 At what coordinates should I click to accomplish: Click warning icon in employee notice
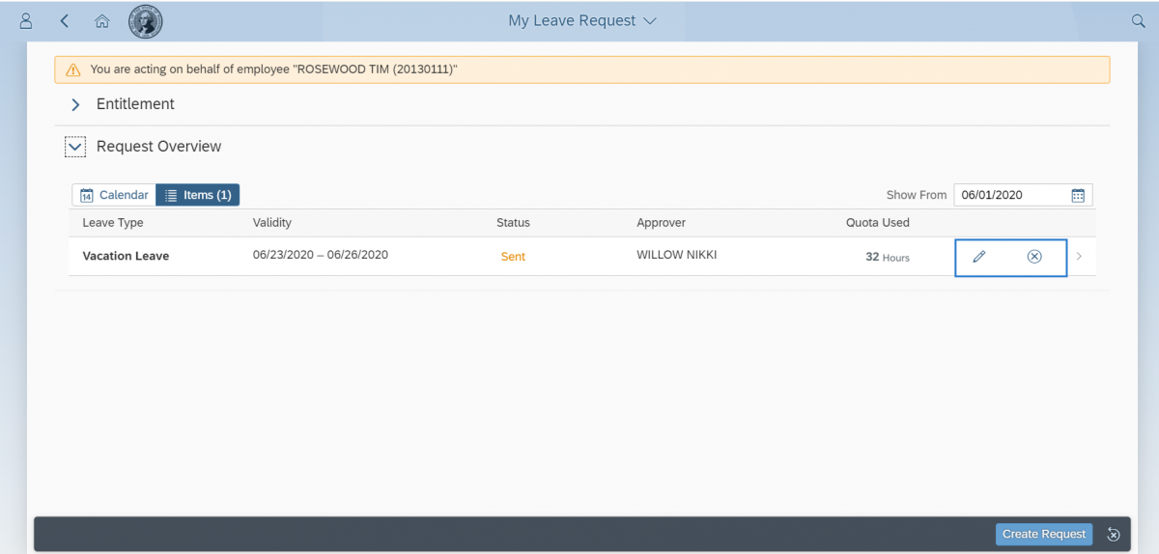click(x=73, y=69)
